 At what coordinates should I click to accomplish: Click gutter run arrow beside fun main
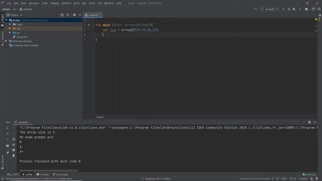(x=89, y=25)
